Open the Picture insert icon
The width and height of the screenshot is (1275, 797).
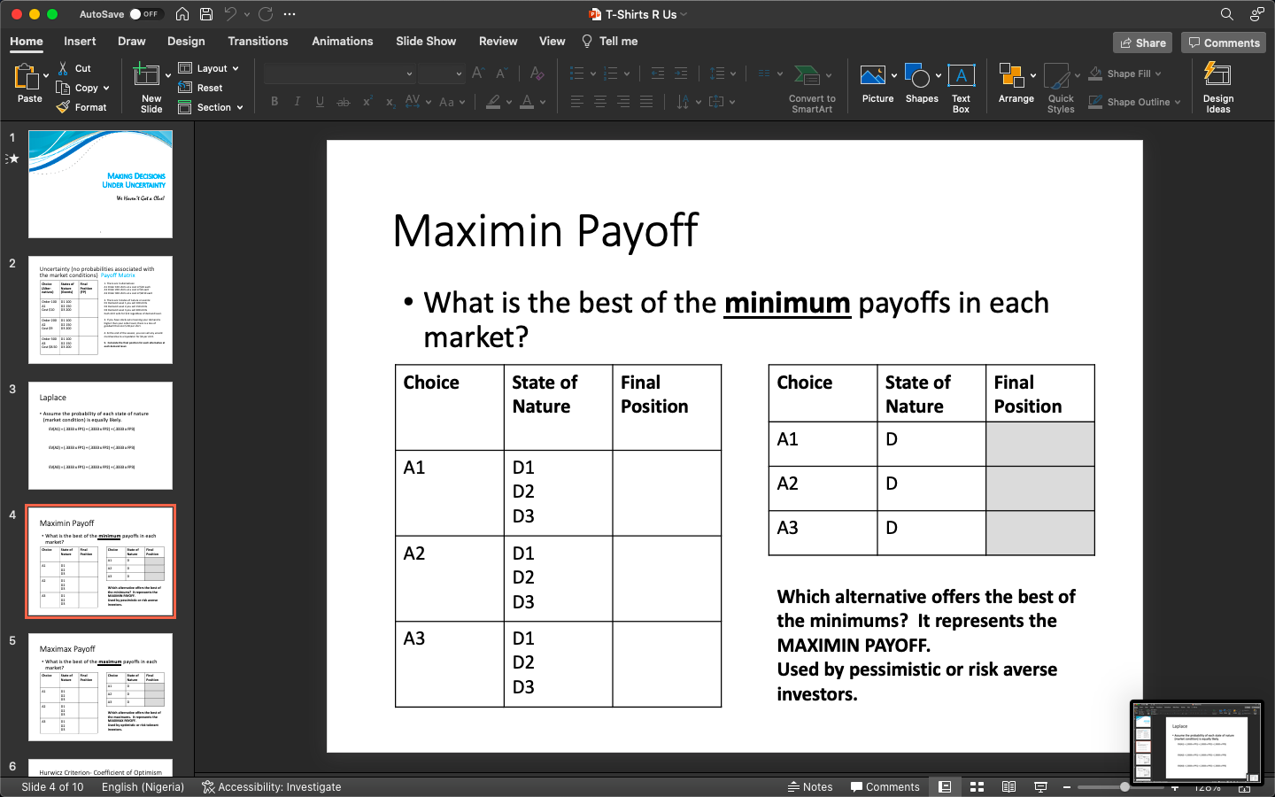click(x=873, y=76)
